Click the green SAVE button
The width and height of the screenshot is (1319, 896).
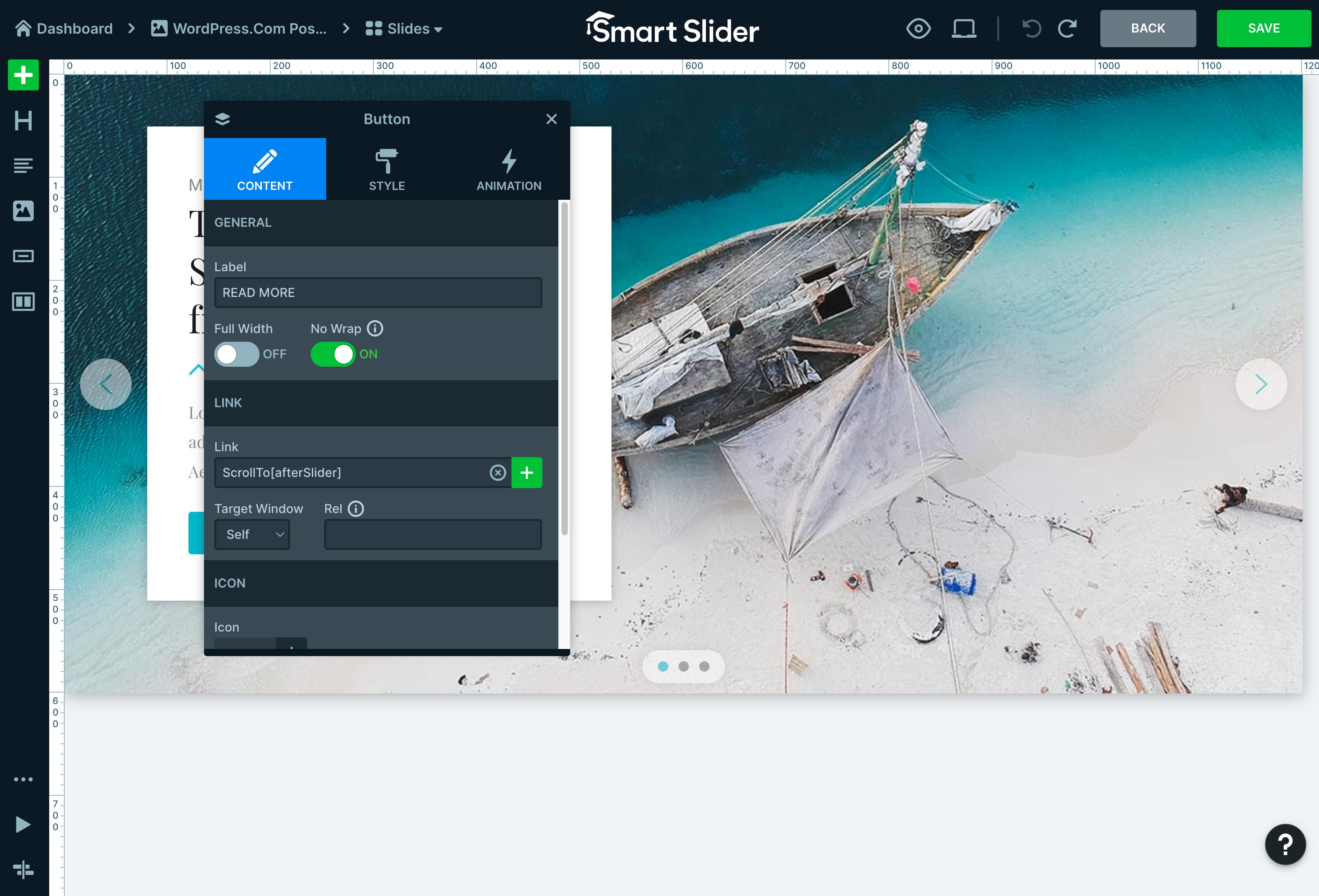coord(1263,29)
